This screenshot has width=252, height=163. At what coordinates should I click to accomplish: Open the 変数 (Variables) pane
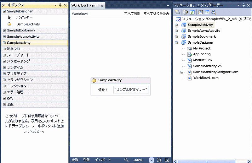click(x=75, y=160)
